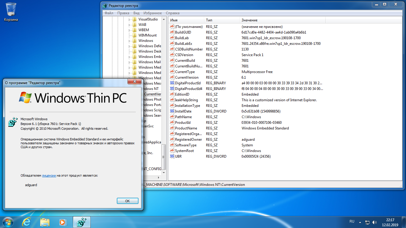Click the VisualStudio folder icon in tree
The image size is (406, 228).
pyautogui.click(x=134, y=19)
